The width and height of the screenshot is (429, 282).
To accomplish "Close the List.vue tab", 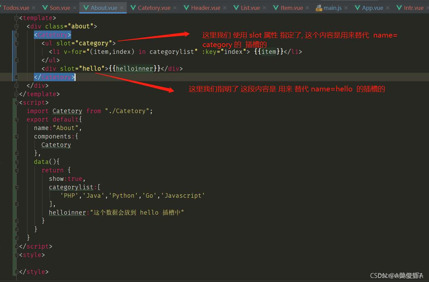I will point(264,8).
